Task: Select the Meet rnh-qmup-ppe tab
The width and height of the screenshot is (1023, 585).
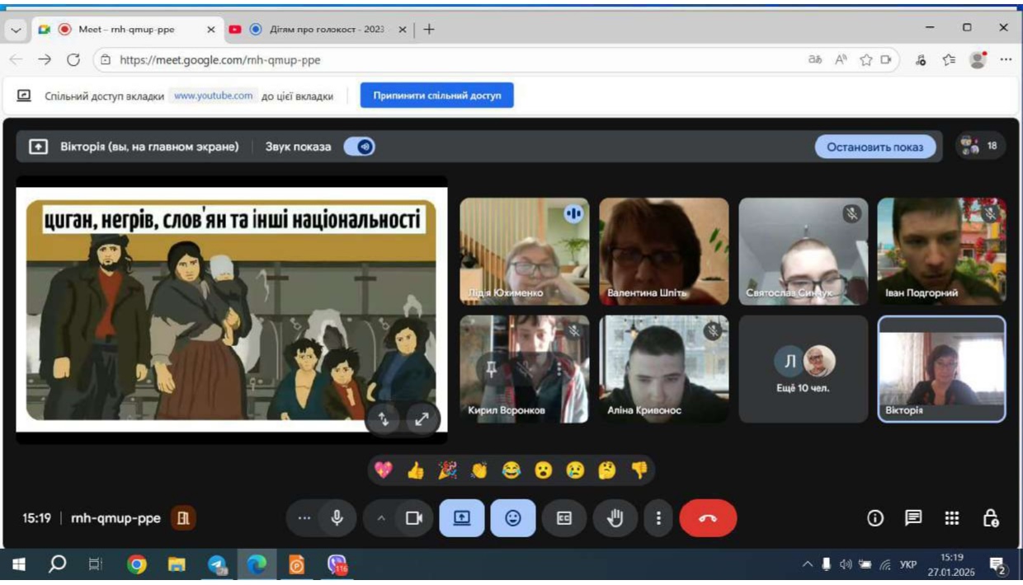Action: click(x=124, y=30)
